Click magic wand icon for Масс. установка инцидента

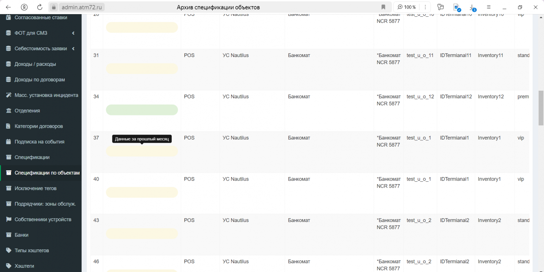click(x=9, y=95)
